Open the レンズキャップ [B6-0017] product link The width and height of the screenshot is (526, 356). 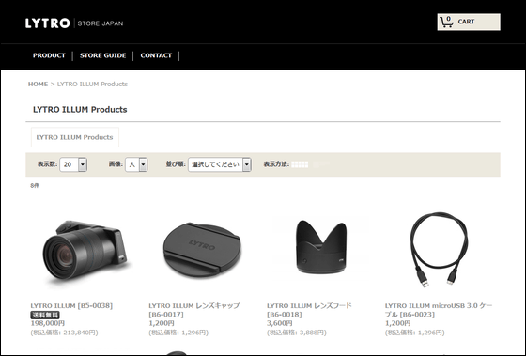click(x=194, y=310)
